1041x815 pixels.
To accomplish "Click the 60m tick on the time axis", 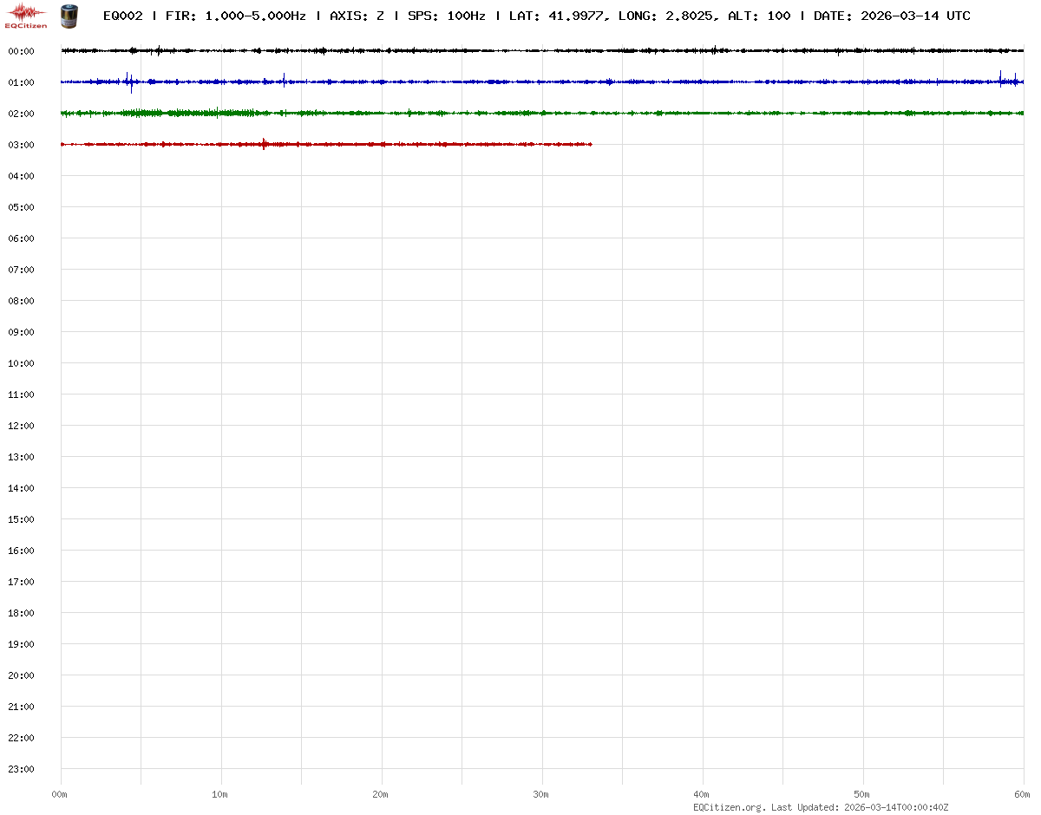I will [x=1023, y=794].
